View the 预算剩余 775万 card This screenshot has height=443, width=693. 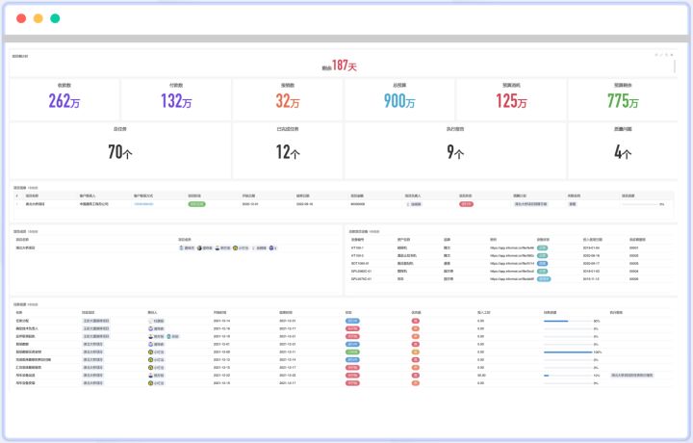click(x=623, y=98)
